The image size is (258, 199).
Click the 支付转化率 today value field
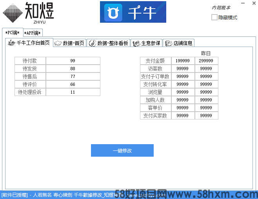[x=183, y=84]
